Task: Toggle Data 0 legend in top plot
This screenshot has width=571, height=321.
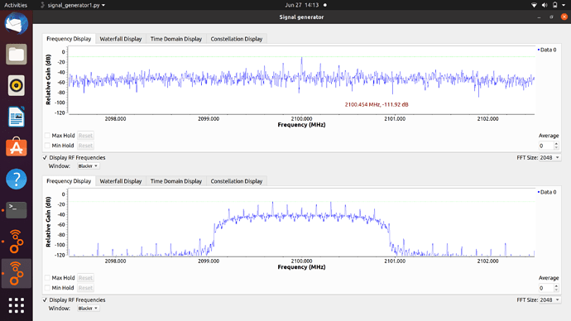Action: click(x=547, y=50)
